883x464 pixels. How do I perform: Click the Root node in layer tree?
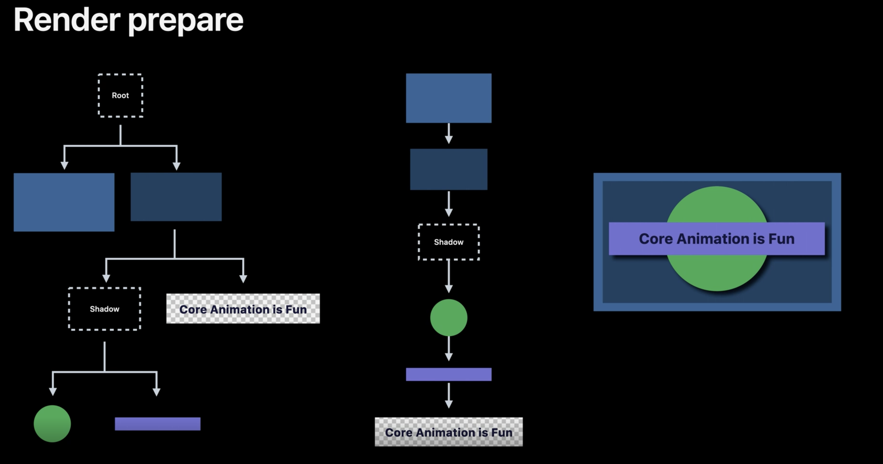pyautogui.click(x=120, y=95)
